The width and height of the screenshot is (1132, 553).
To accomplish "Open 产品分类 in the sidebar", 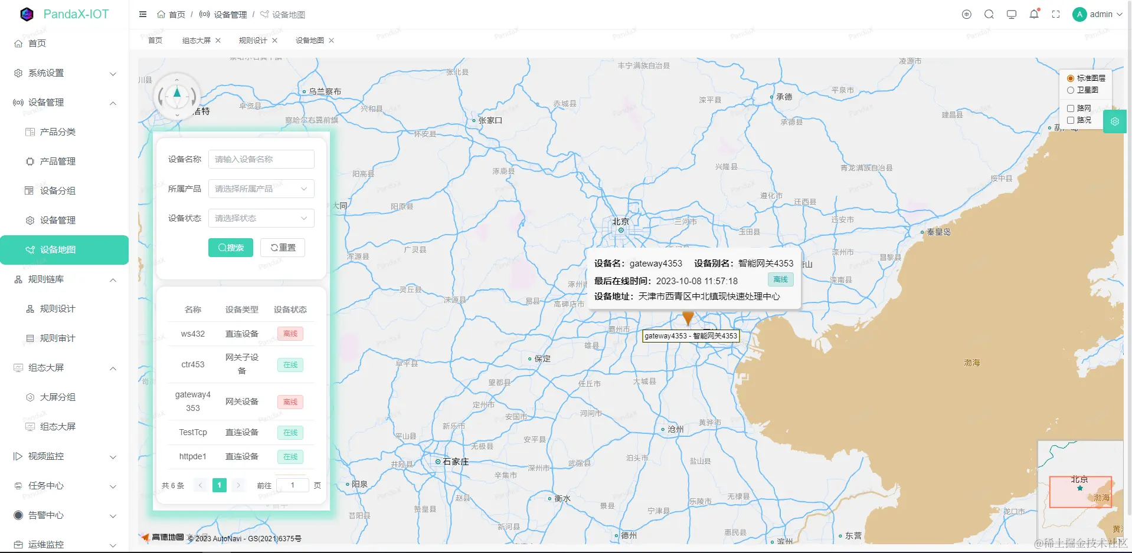I will coord(64,132).
